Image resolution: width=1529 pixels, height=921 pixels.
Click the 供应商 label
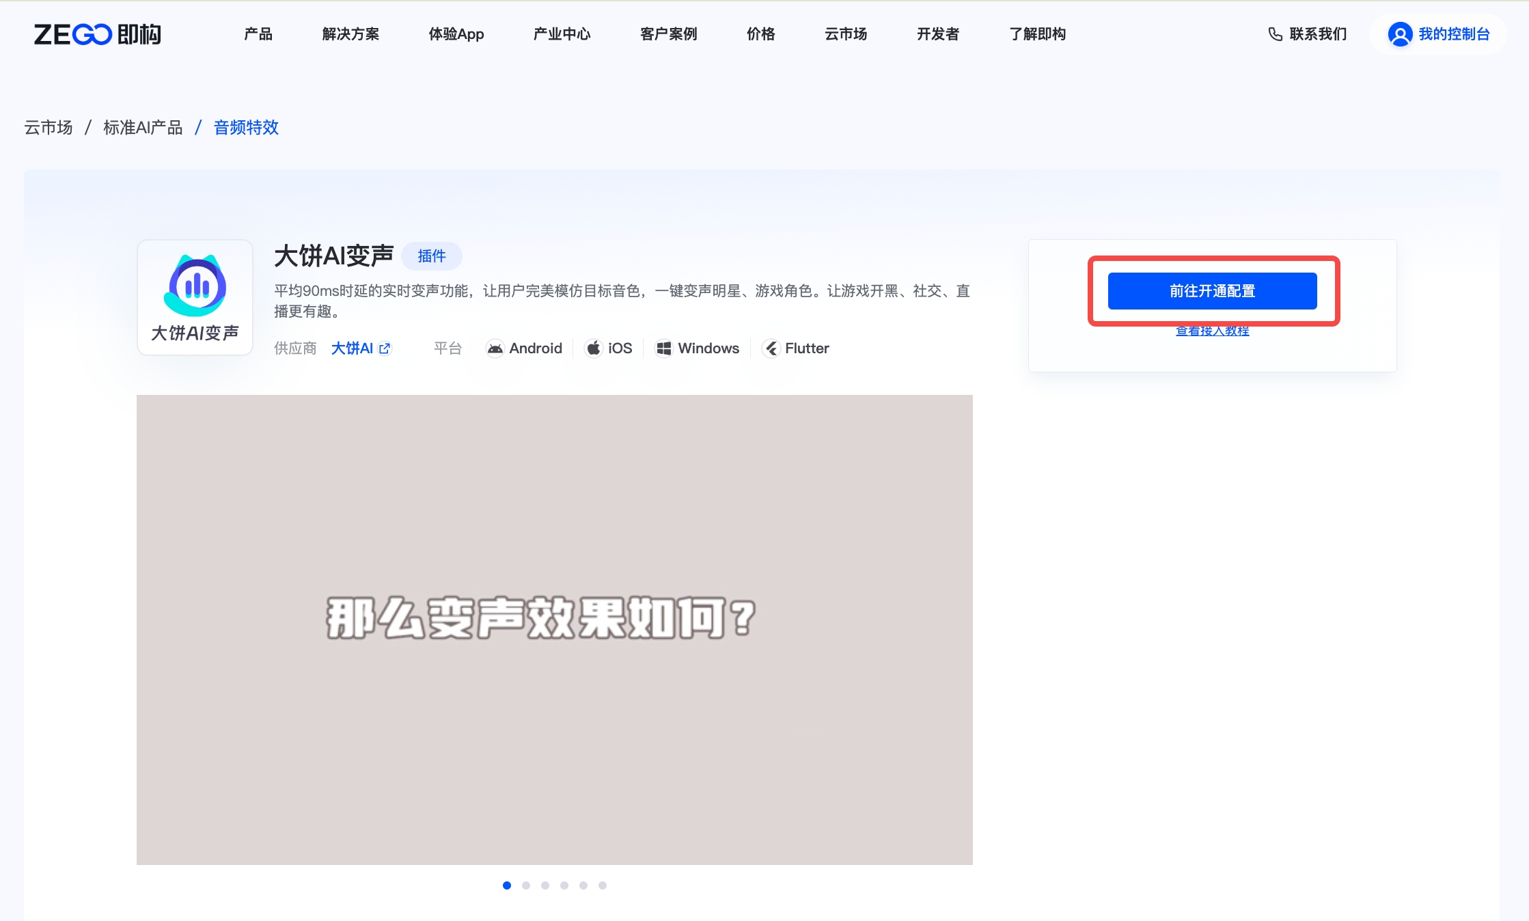295,348
